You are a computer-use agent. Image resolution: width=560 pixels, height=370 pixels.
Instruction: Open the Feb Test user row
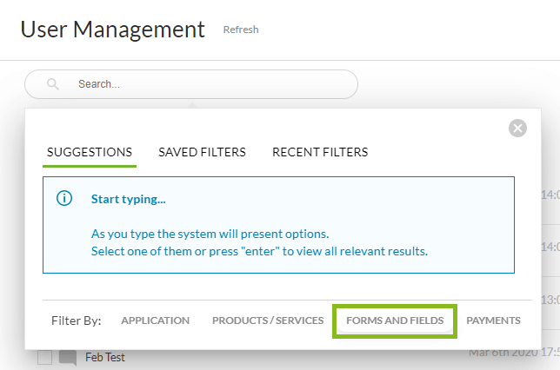105,357
